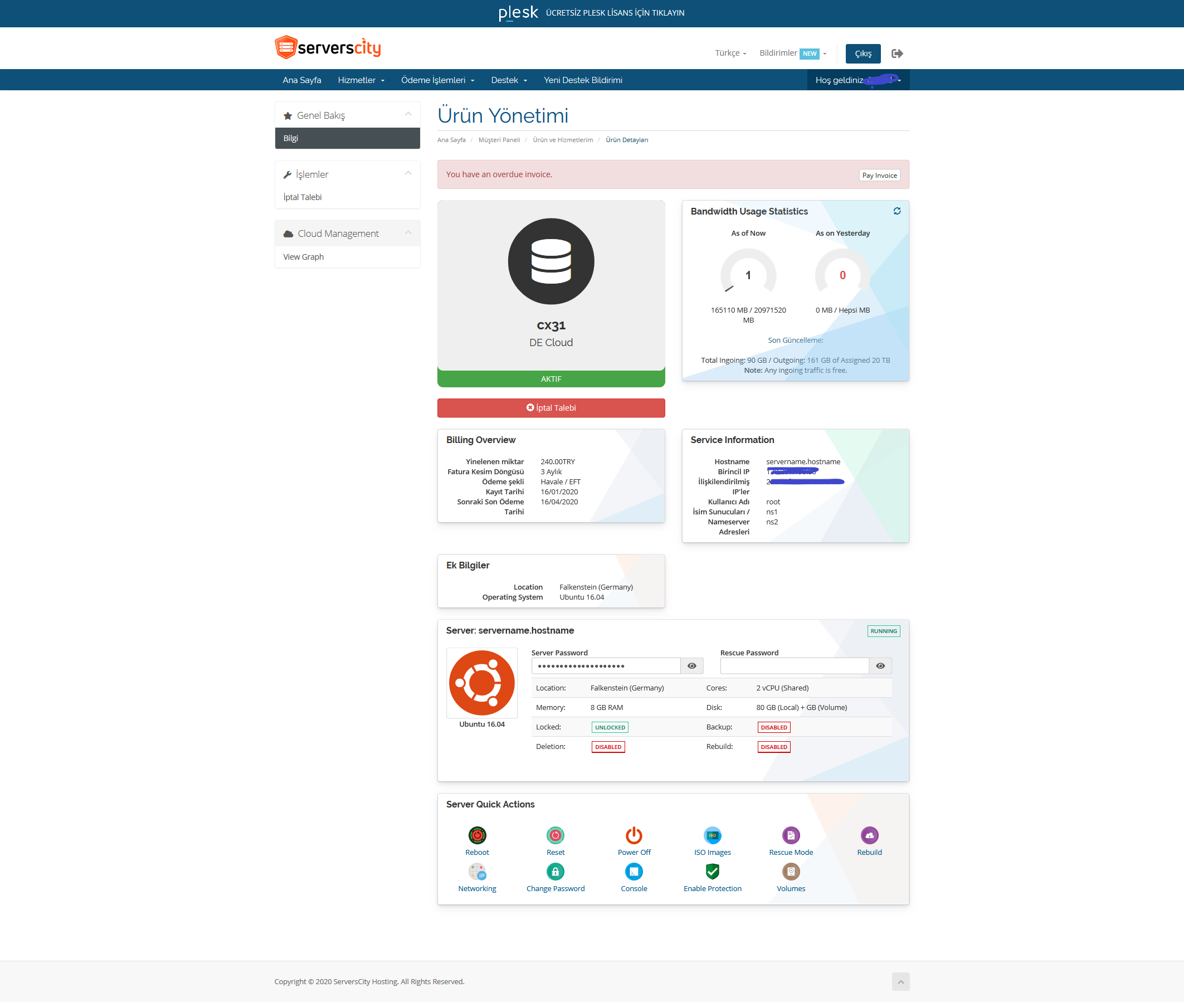Click the Plesk logo in top banner

[x=518, y=12]
